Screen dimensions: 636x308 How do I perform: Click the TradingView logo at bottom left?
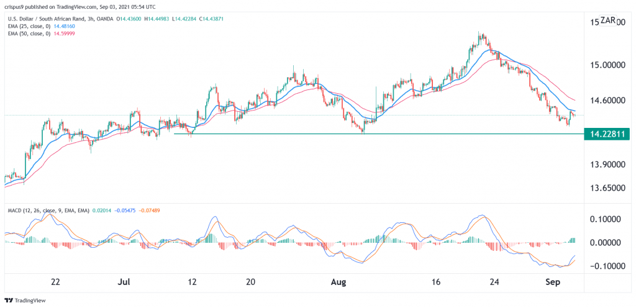25,301
